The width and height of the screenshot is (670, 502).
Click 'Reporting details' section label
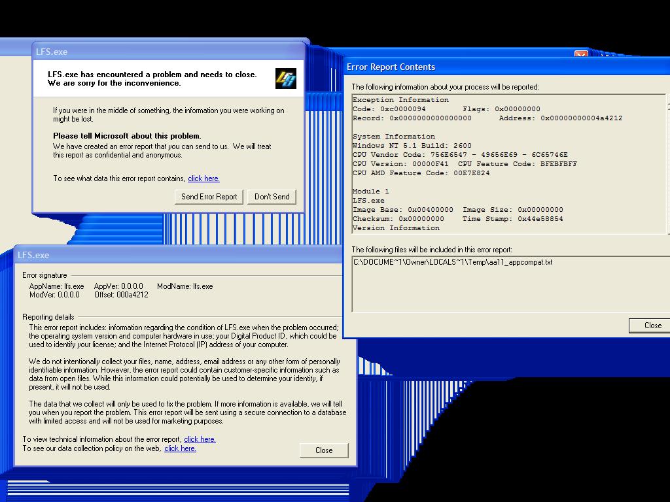coord(48,317)
